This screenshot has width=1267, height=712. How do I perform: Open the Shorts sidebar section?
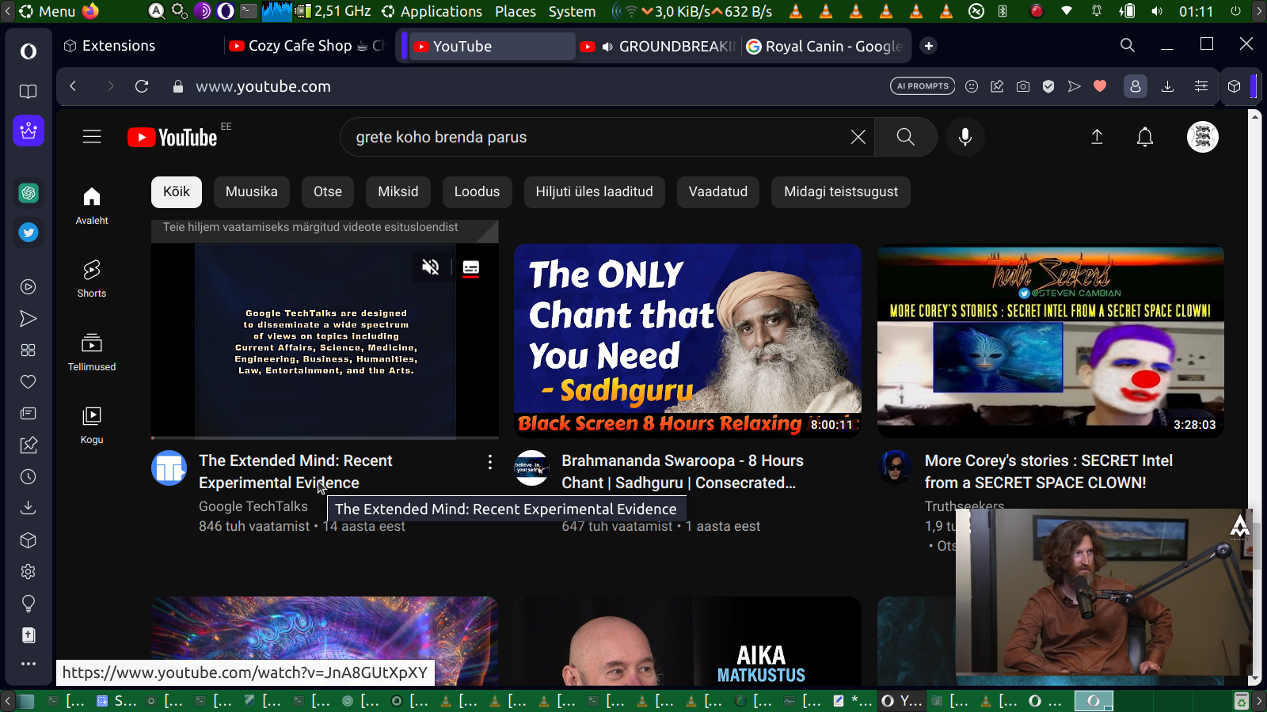click(92, 278)
